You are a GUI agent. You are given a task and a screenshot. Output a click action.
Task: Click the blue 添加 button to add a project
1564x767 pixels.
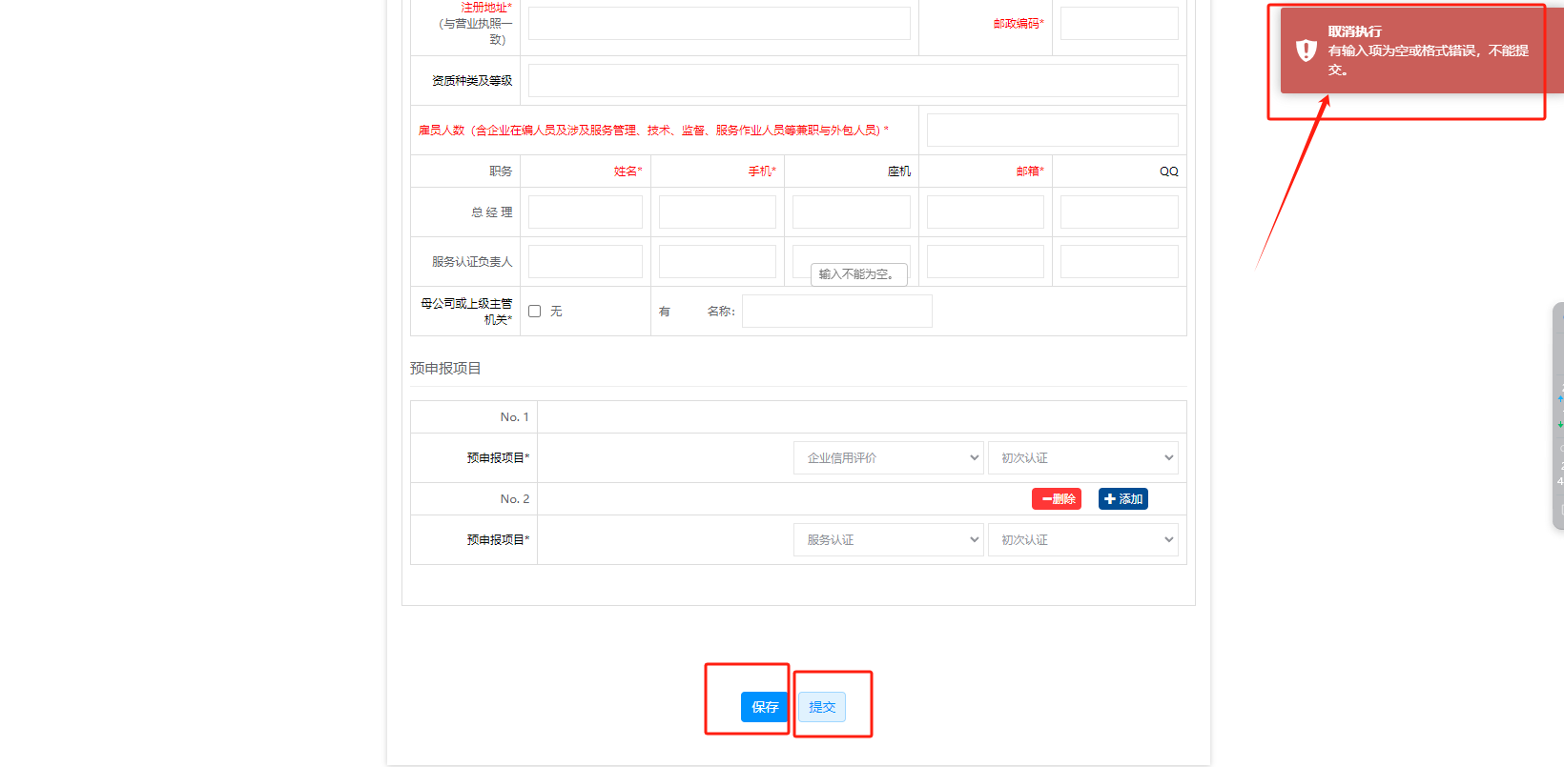pyautogui.click(x=1123, y=499)
